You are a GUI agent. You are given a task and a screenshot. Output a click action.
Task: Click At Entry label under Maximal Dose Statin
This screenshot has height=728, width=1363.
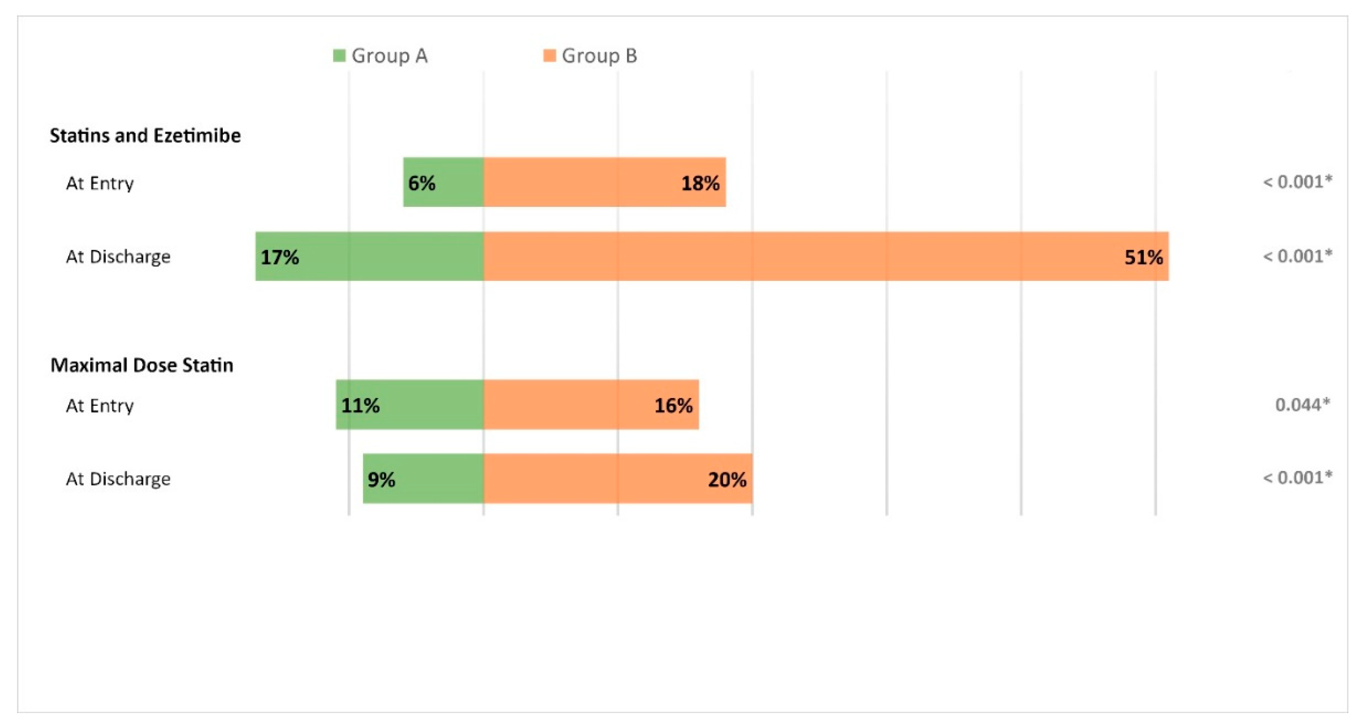tap(100, 406)
